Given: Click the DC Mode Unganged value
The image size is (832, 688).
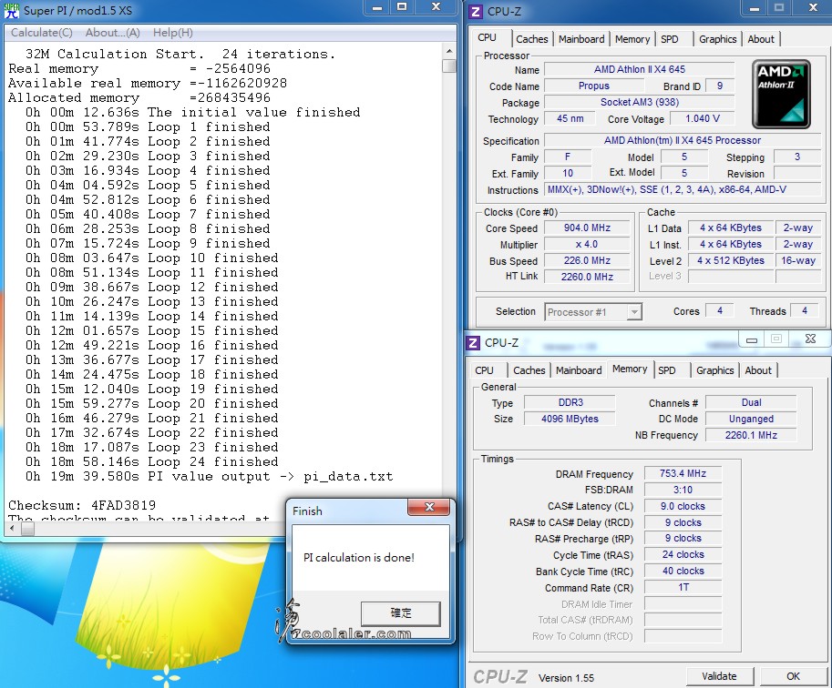Looking at the screenshot, I should pos(751,419).
